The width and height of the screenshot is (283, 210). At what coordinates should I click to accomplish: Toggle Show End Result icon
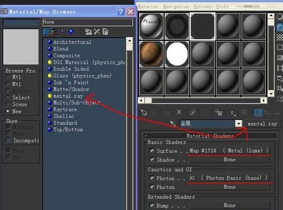pos(258,112)
